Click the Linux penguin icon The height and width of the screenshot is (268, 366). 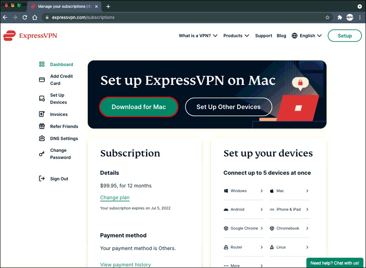272,247
